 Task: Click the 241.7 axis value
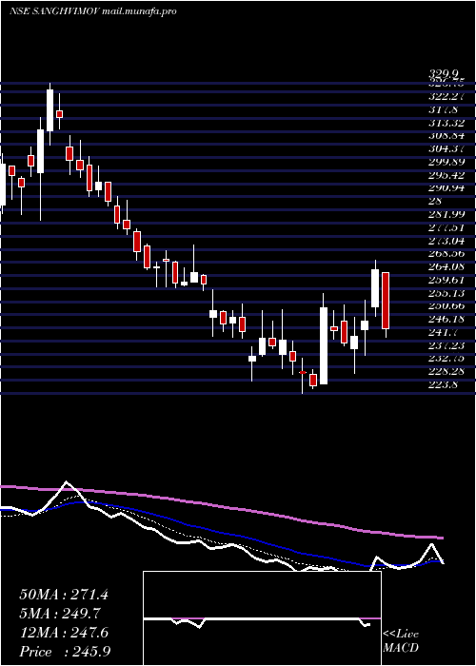443,332
